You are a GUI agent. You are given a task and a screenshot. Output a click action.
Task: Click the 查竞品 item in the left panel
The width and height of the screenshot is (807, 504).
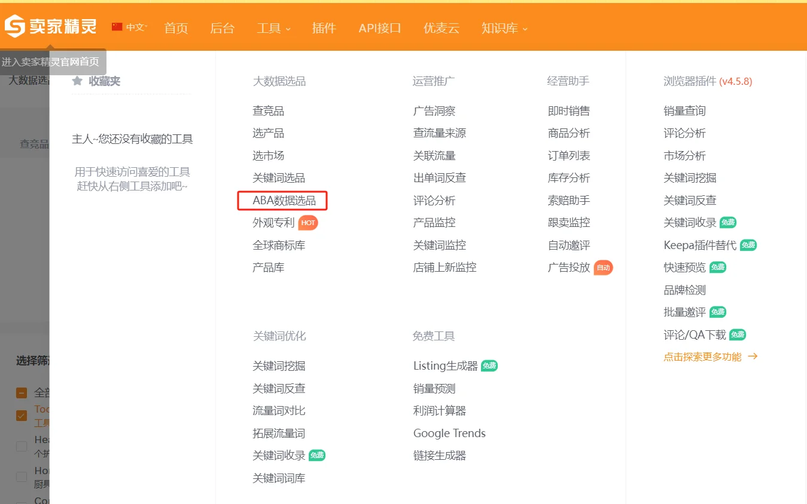pyautogui.click(x=35, y=143)
